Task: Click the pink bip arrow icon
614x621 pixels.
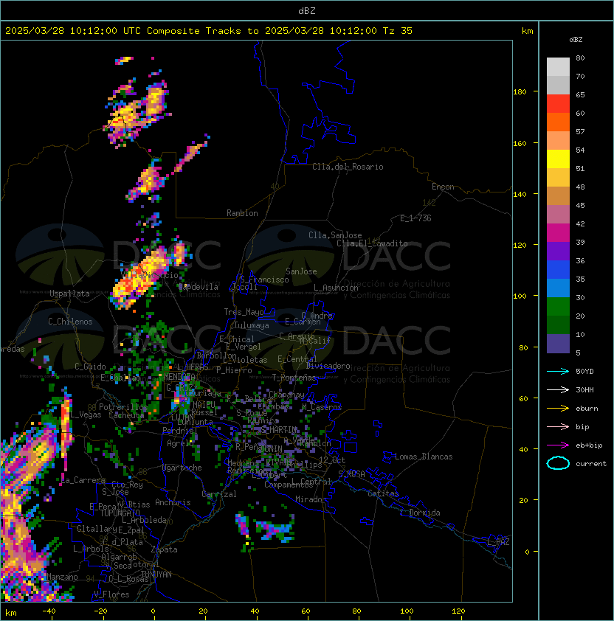Action: point(558,426)
